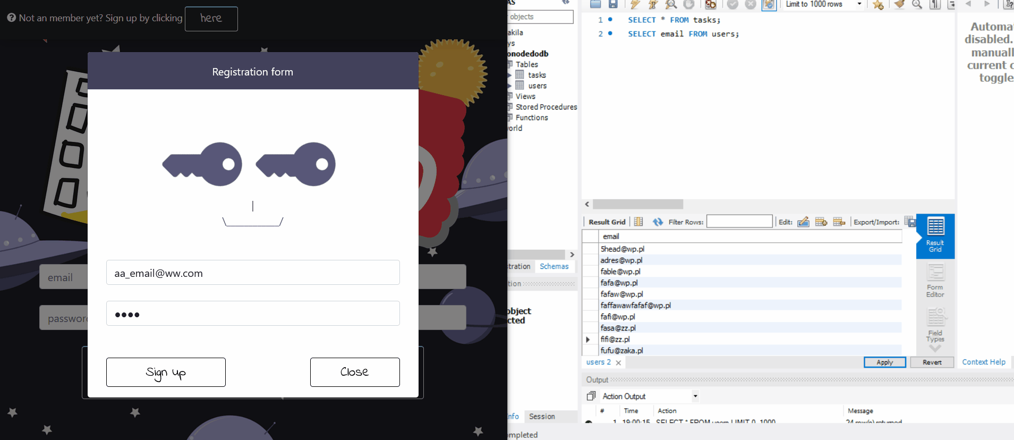Switch to Administration tab in Navigator

coord(519,266)
